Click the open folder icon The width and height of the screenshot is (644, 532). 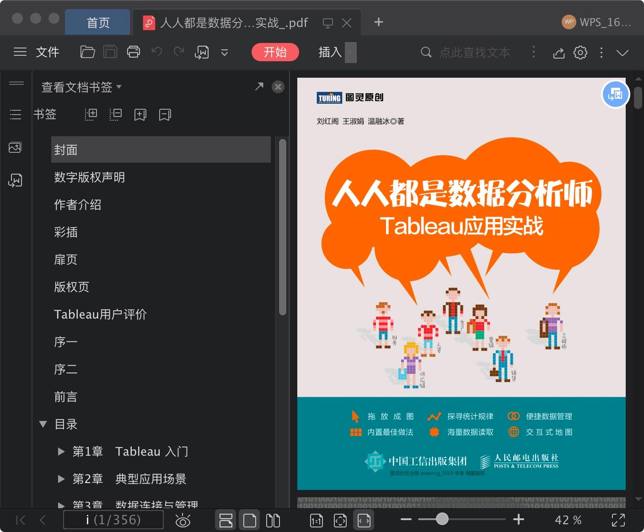(x=87, y=52)
